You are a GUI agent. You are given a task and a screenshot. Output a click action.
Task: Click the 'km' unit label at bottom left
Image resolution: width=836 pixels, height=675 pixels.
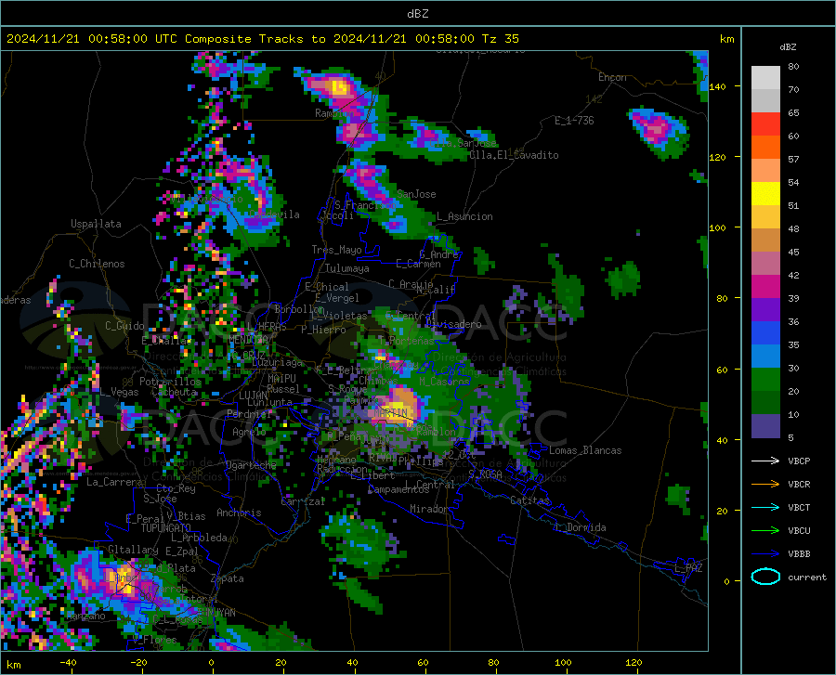13,665
